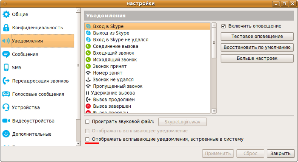Click green phone icon beside Исходящий звонок
Screen dimensions: 298x162
tap(88, 60)
